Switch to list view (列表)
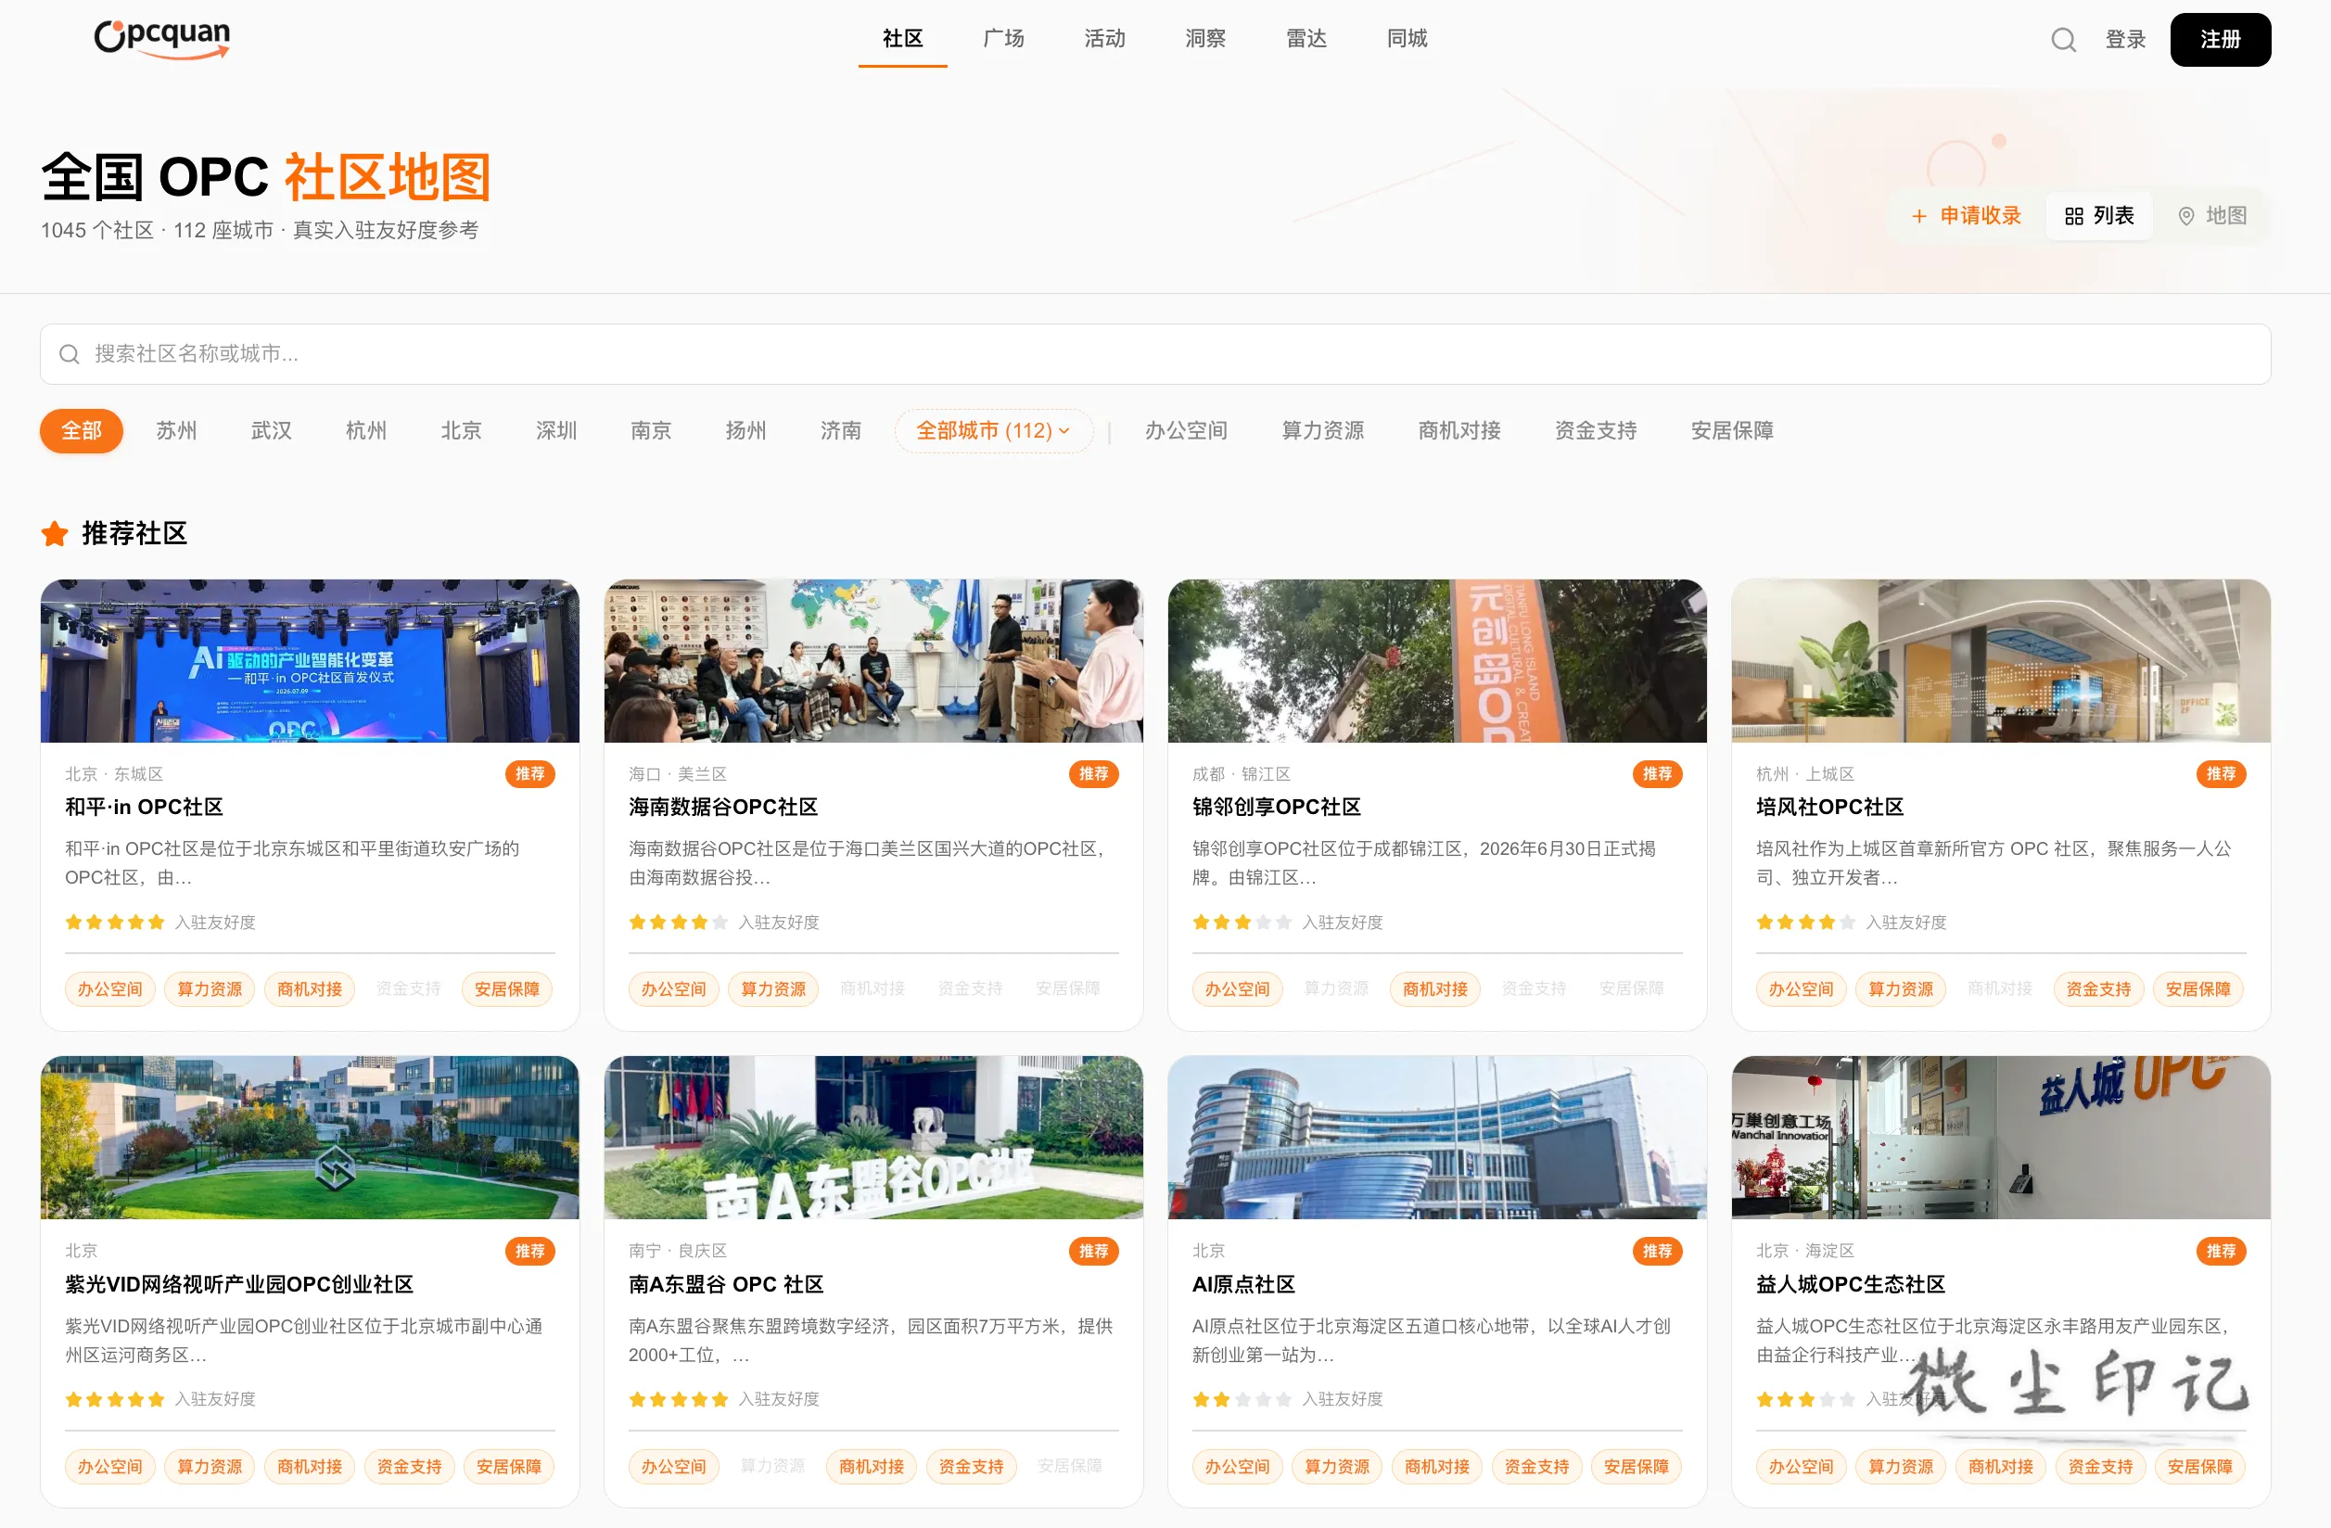 point(2099,215)
